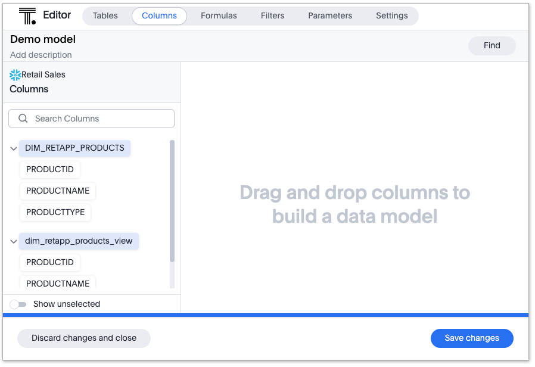Collapse the DIM_RETAPP_PRODUCTS group
Image resolution: width=535 pixels, height=367 pixels.
pyautogui.click(x=13, y=148)
